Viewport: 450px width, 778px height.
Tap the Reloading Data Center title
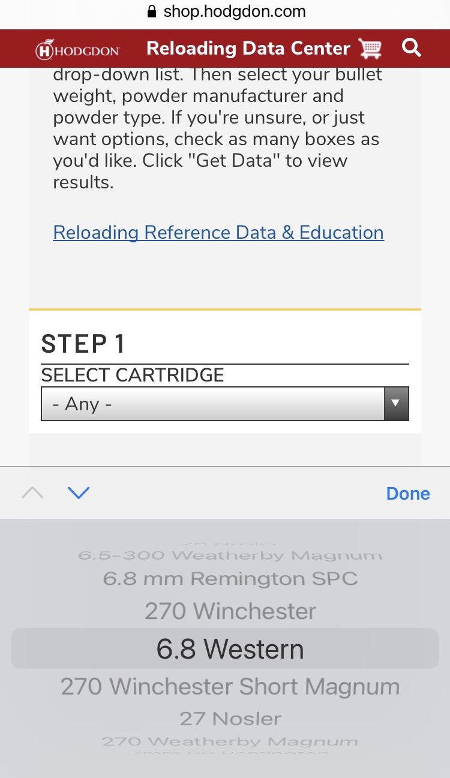[x=248, y=48]
